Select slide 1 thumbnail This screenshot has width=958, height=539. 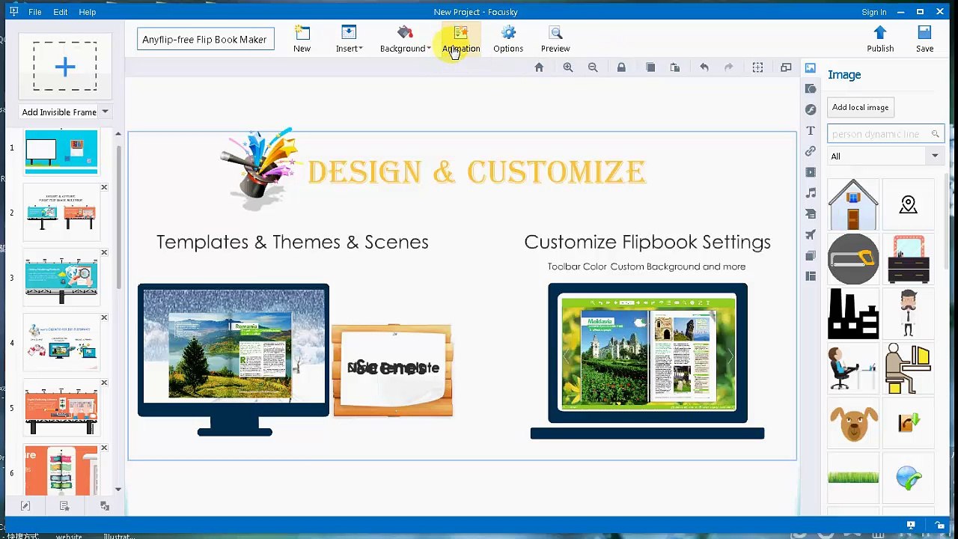(x=61, y=152)
